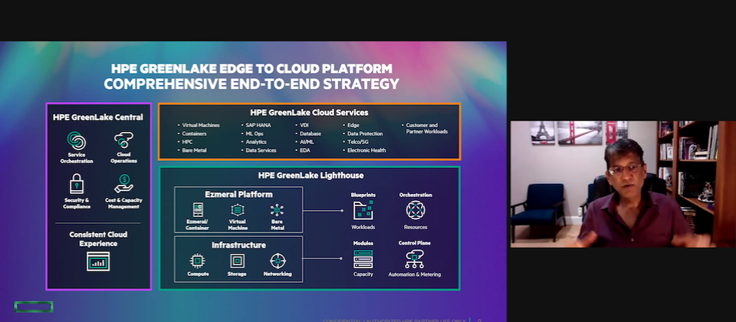Click the Modules server stack icon

pyautogui.click(x=363, y=258)
